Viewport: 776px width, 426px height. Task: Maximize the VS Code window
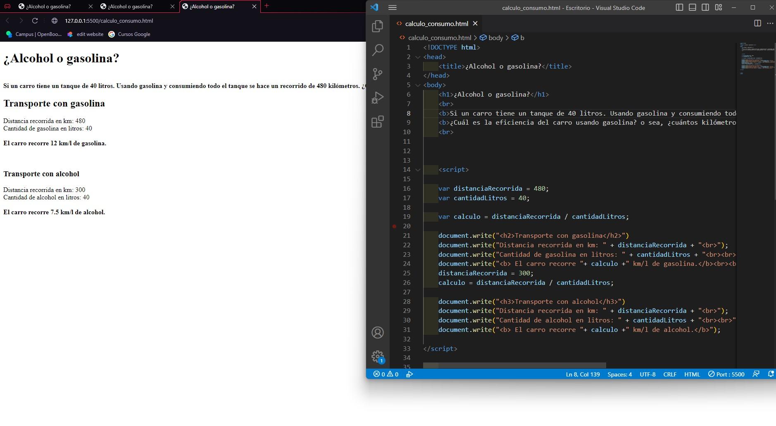pos(753,7)
